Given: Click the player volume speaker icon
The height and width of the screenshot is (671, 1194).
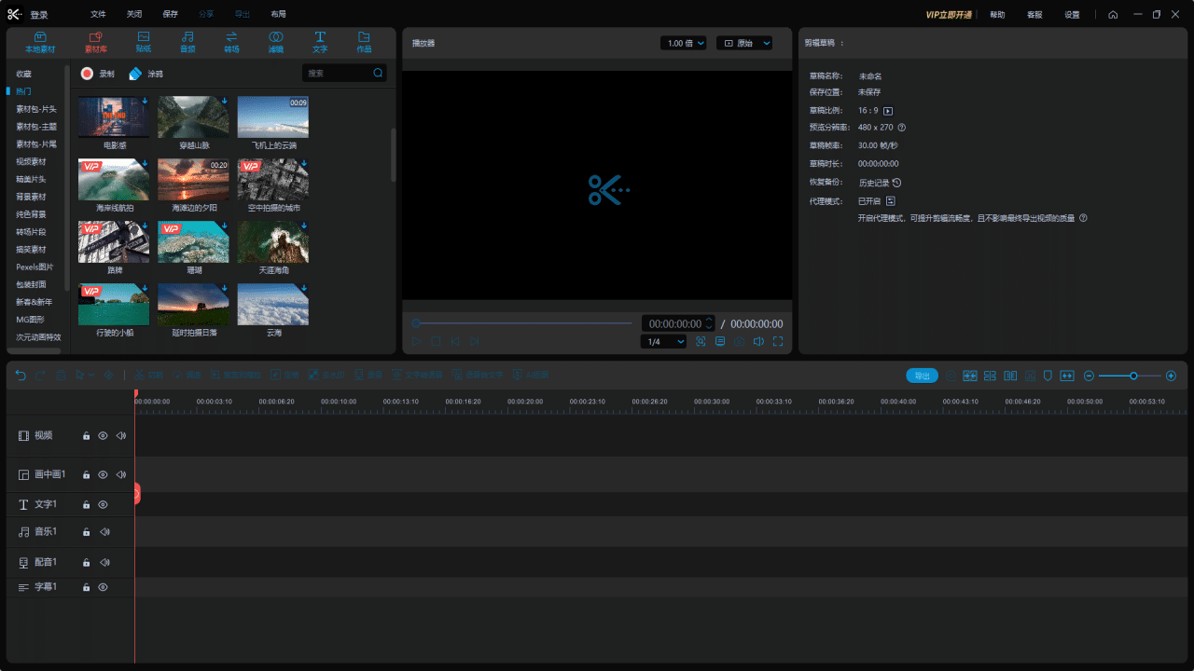Looking at the screenshot, I should [758, 342].
